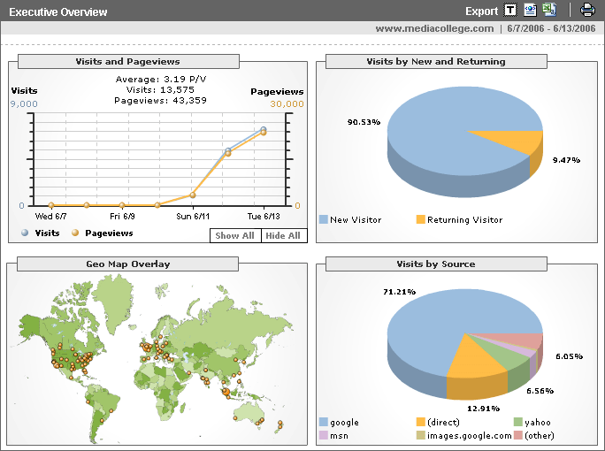605x451 pixels.
Task: Click the printer icon
Action: 587,10
